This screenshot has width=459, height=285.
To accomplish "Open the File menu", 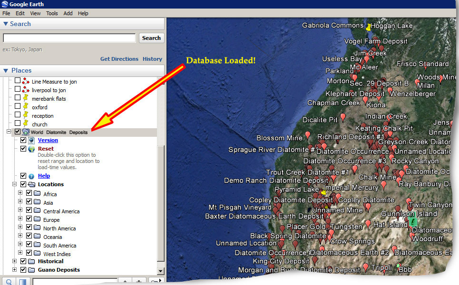I will point(6,13).
